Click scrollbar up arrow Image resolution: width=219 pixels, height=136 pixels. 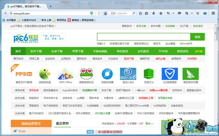click(216, 25)
